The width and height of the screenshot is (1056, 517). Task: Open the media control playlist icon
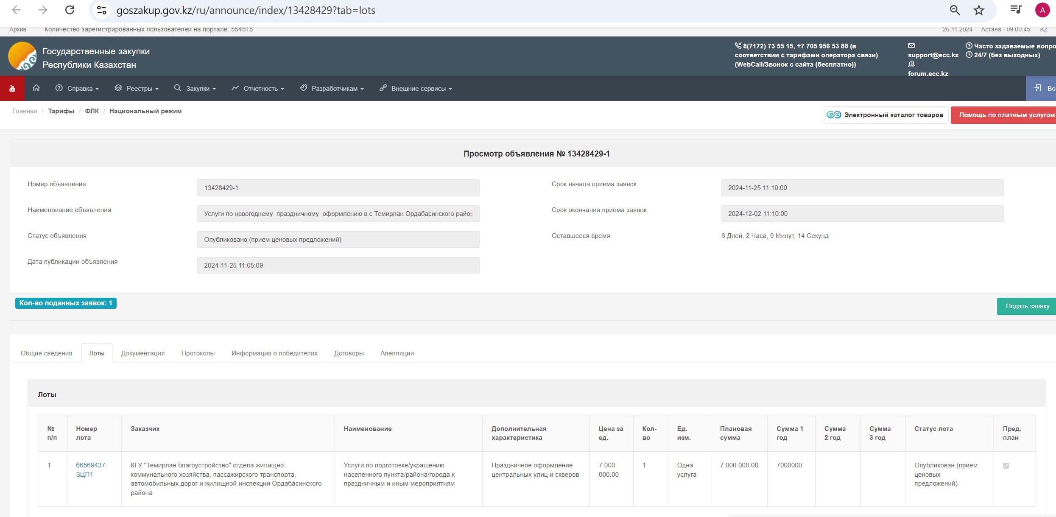pos(1016,9)
